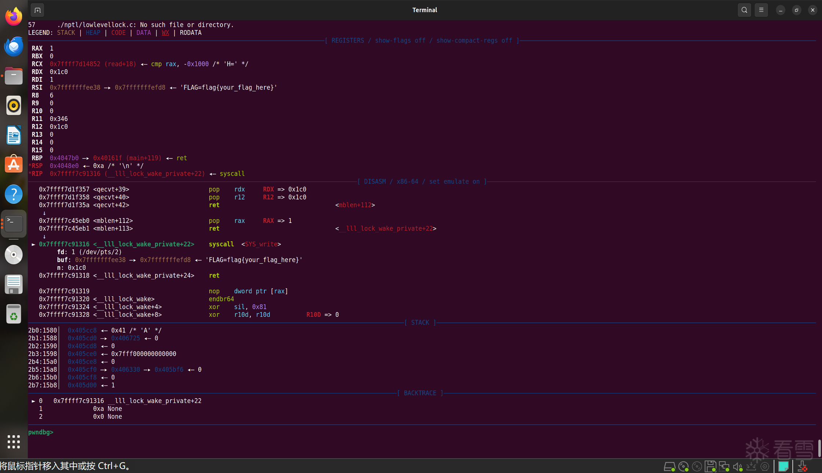This screenshot has height=473, width=822.
Task: Click the pwndbg prompt input line
Action: (x=220, y=432)
